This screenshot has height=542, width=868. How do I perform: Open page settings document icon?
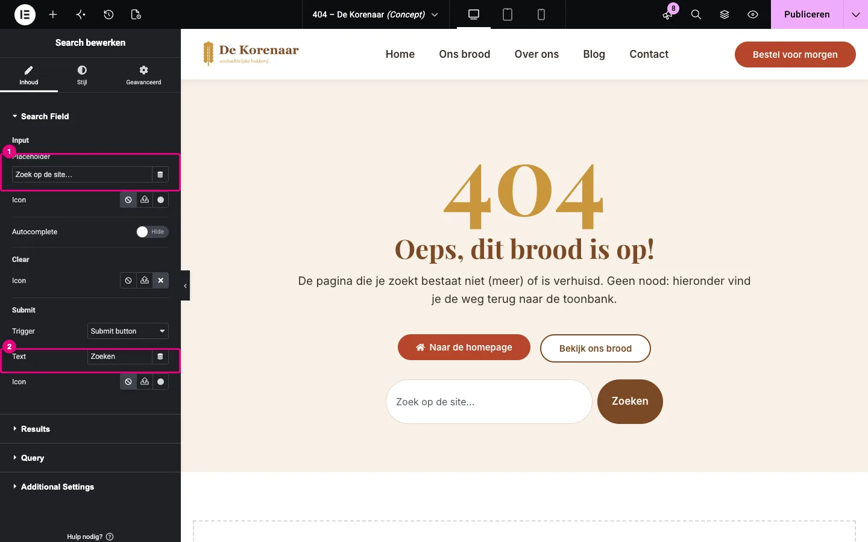[136, 14]
